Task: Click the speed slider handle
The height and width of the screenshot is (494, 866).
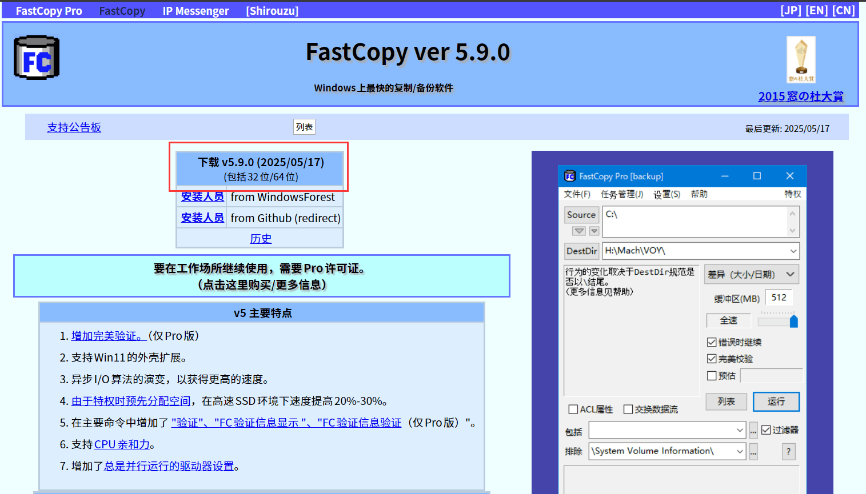Action: pos(793,322)
